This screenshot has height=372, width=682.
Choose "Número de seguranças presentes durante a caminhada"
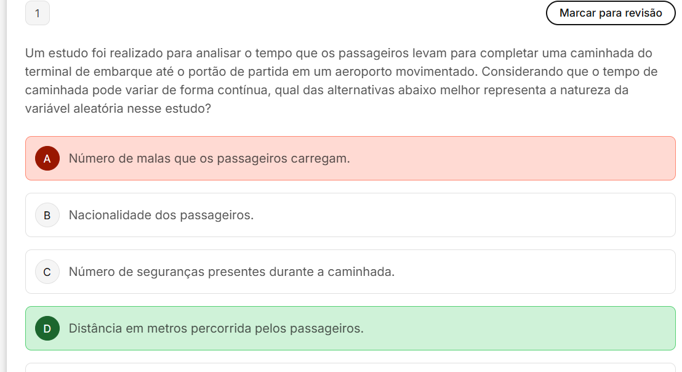pos(231,272)
